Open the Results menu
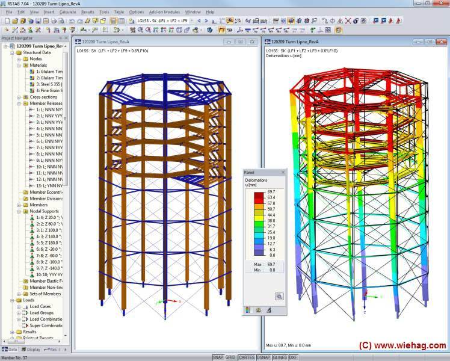The image size is (450, 361). tap(87, 12)
